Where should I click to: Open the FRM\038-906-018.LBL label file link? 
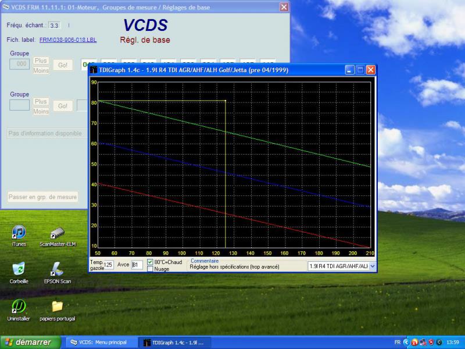tap(68, 40)
